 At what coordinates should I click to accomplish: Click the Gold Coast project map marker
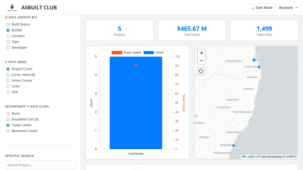[x=259, y=67]
